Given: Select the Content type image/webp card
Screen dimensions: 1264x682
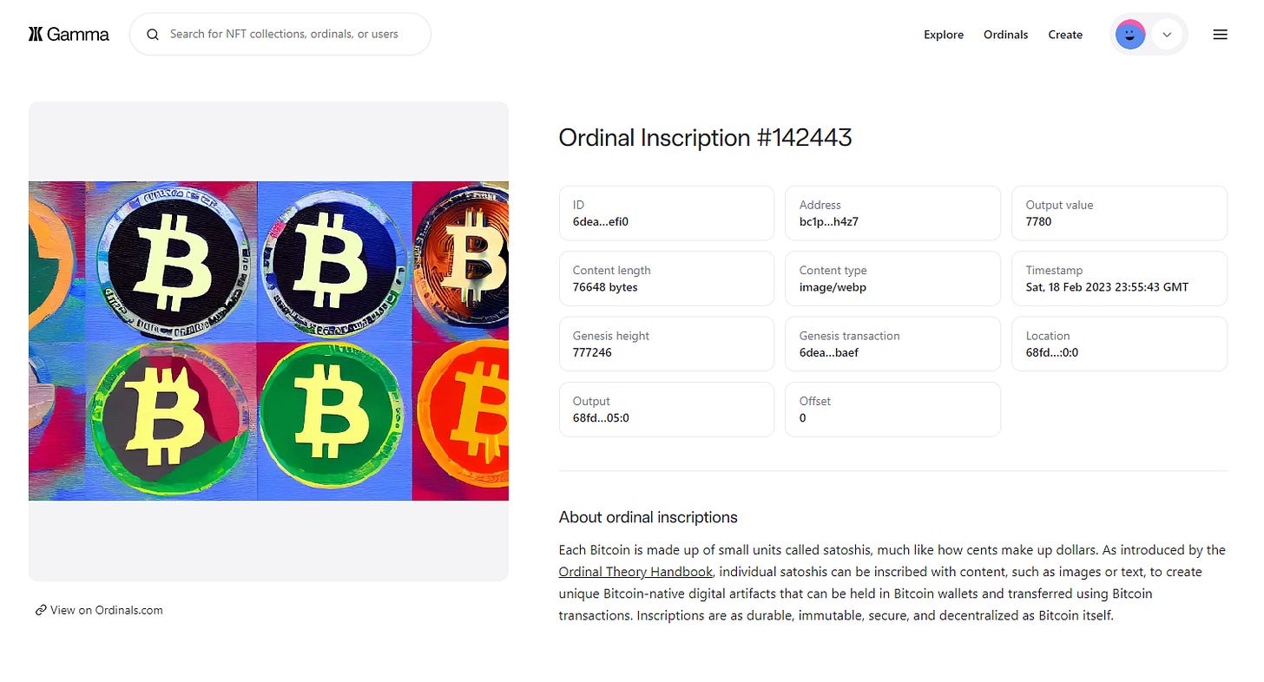Looking at the screenshot, I should coord(892,279).
